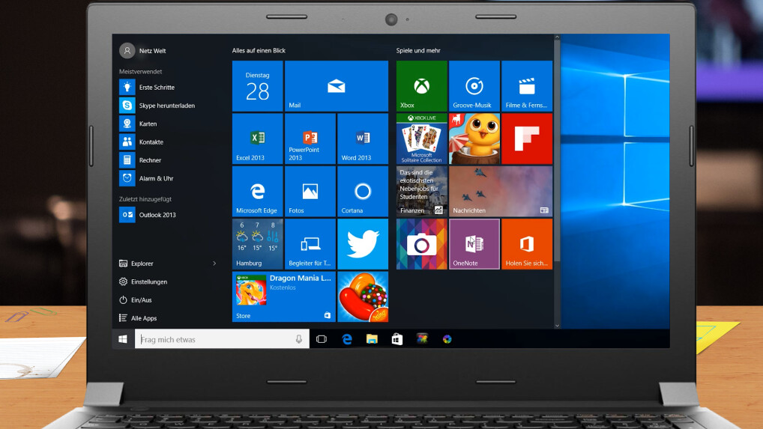763x429 pixels.
Task: Open Alle Apps list
Action: [x=143, y=318]
